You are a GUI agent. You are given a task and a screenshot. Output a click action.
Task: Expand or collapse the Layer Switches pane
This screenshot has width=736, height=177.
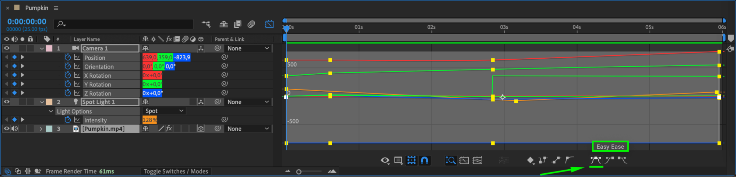(x=7, y=171)
